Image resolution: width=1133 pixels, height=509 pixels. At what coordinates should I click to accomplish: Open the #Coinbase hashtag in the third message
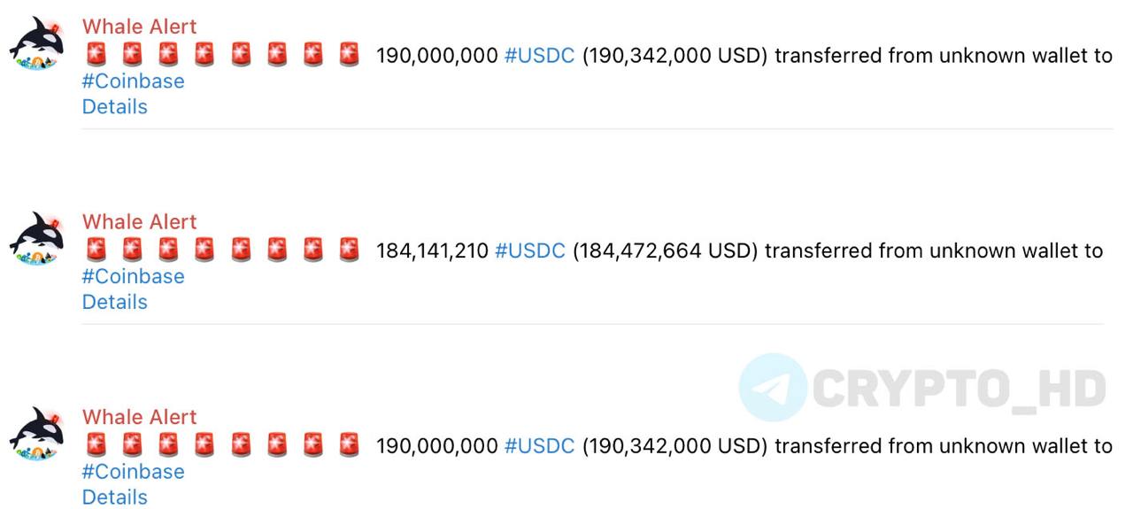(x=133, y=472)
